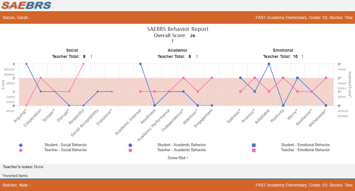Click the Overall Score value 26

[x=193, y=36]
